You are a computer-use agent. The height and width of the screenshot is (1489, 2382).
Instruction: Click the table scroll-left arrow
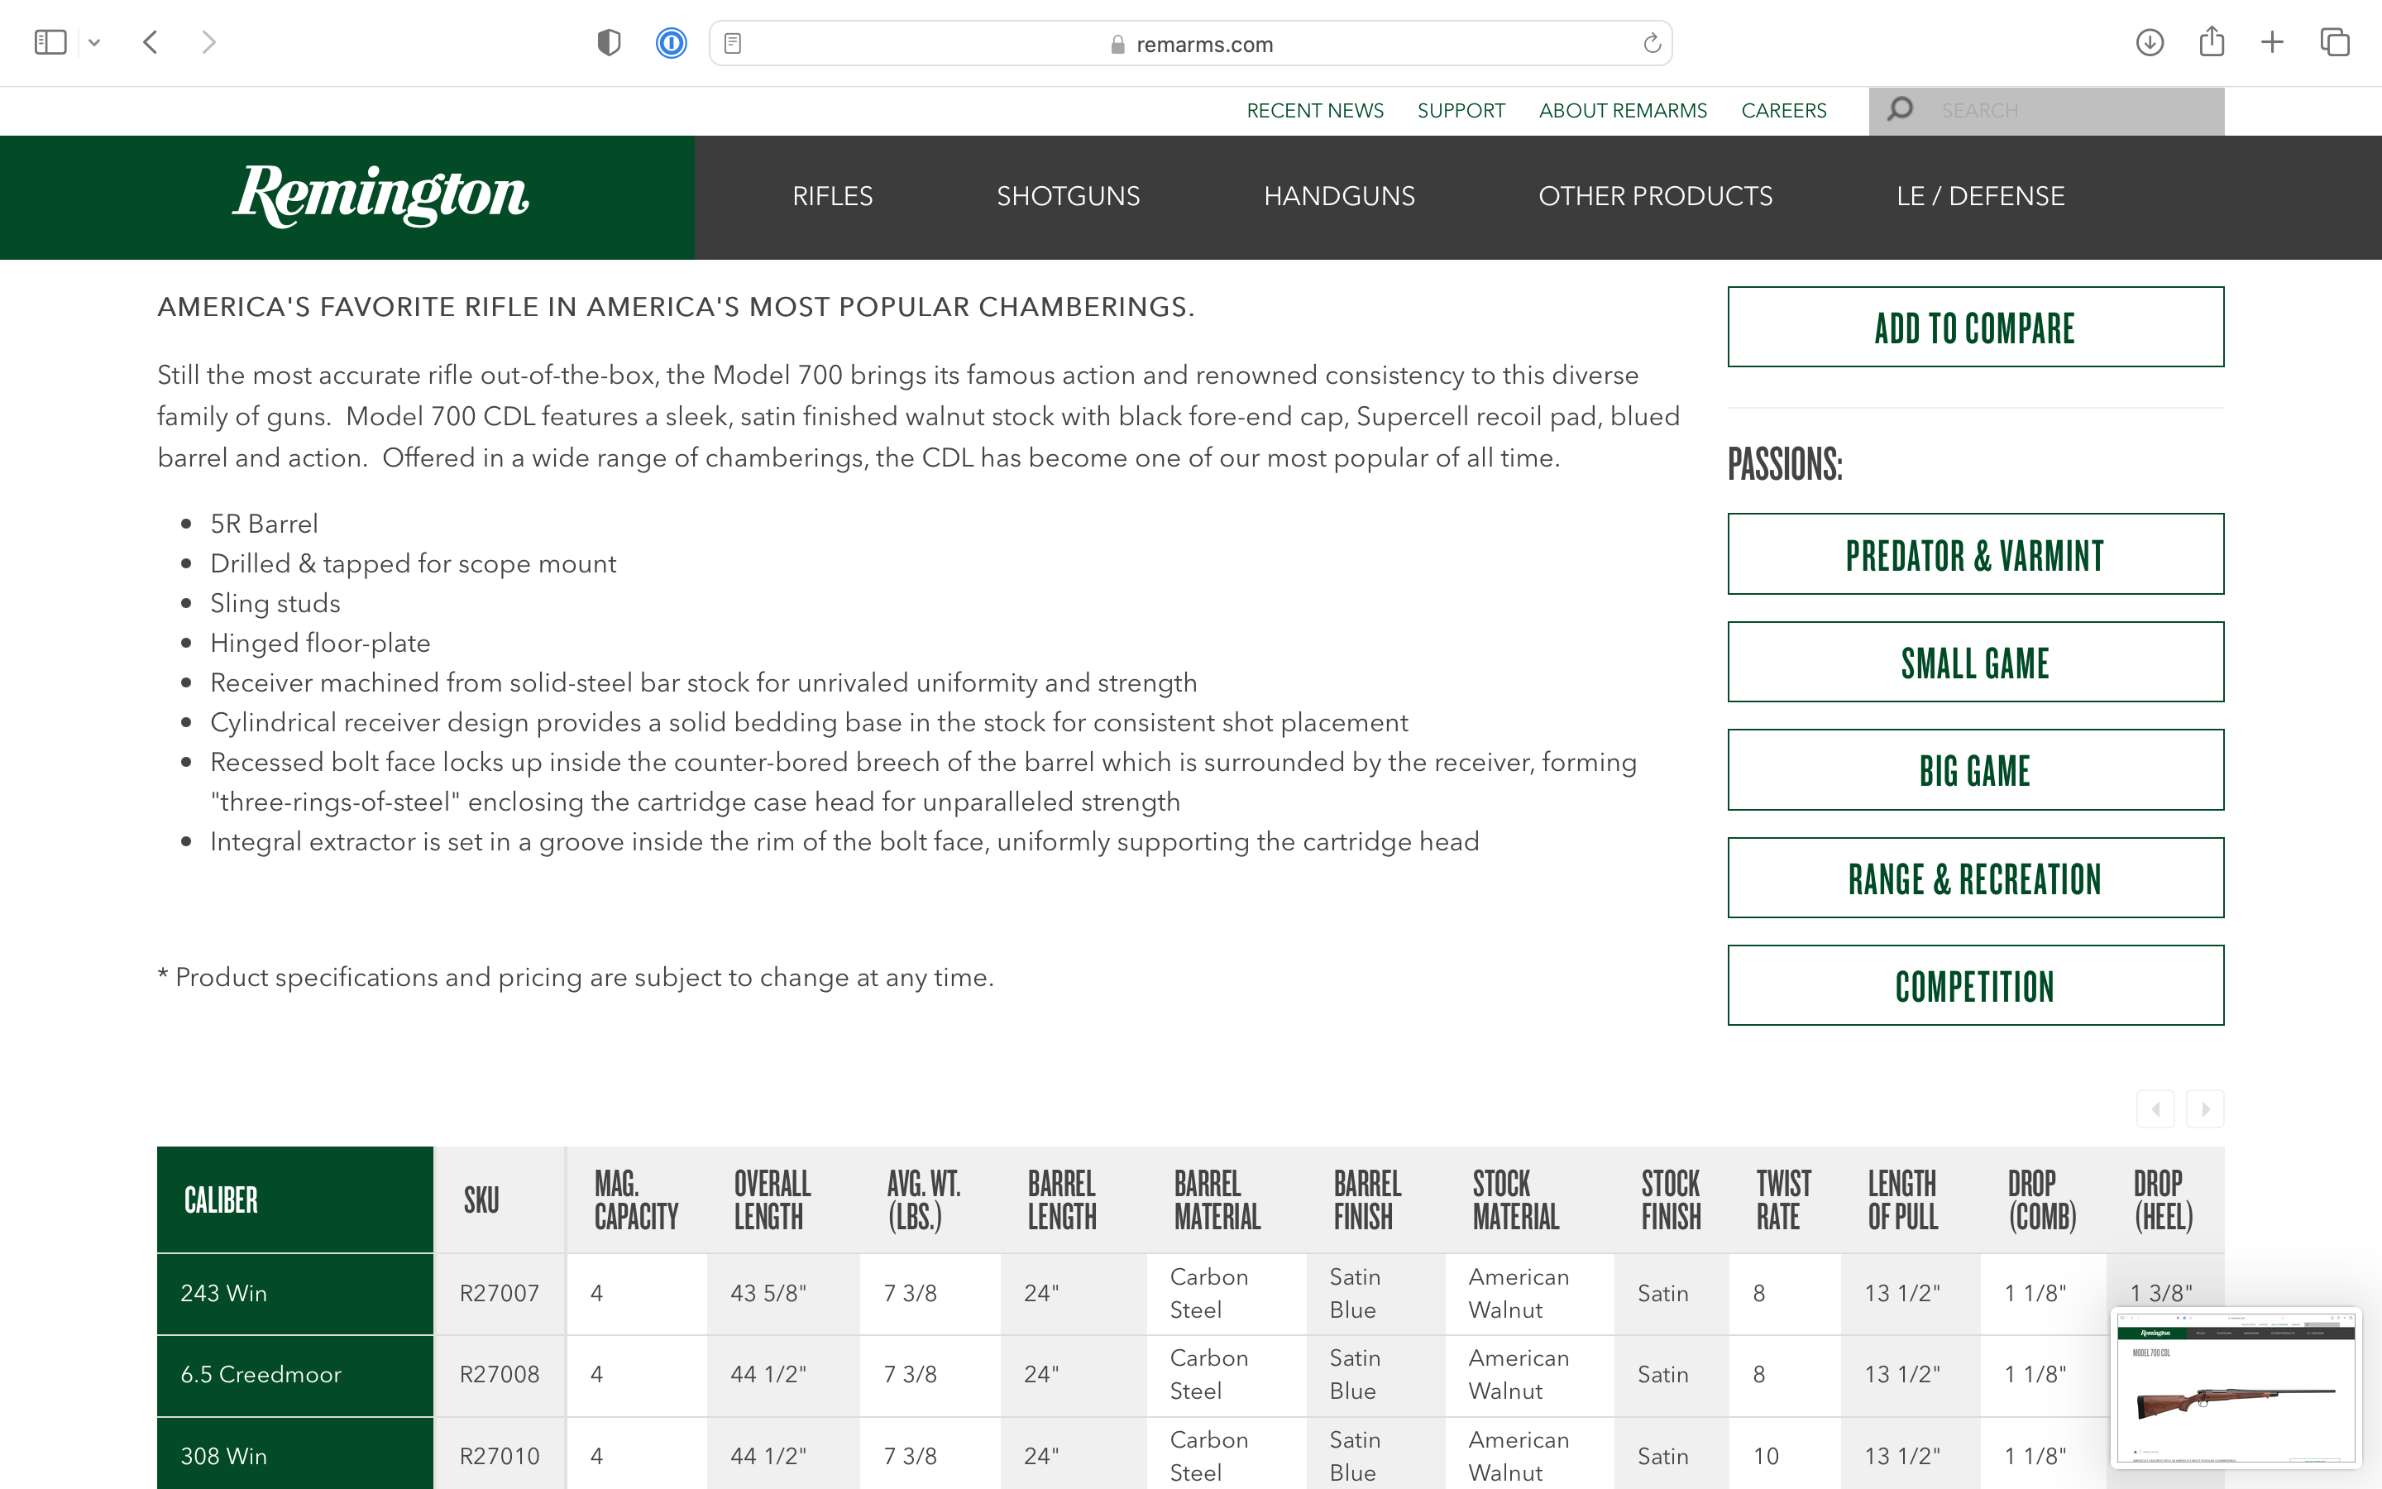pos(2155,1108)
